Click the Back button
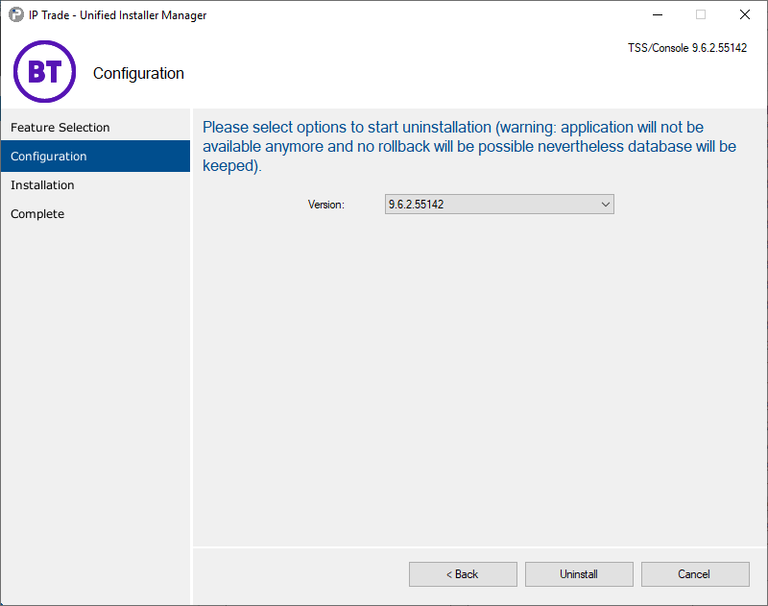The width and height of the screenshot is (768, 606). (463, 574)
